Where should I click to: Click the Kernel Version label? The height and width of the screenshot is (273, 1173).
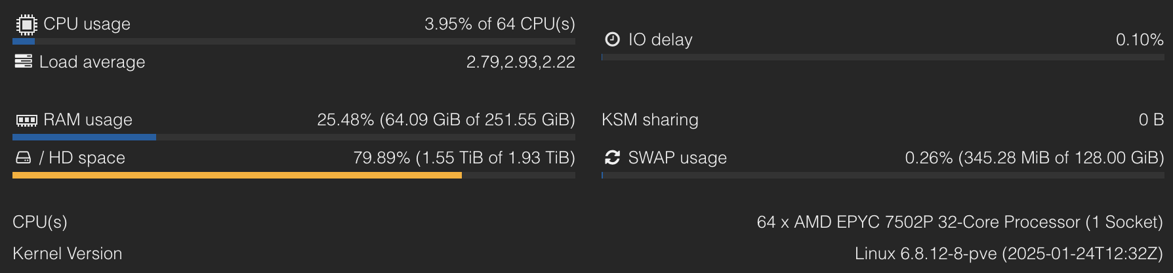(67, 254)
